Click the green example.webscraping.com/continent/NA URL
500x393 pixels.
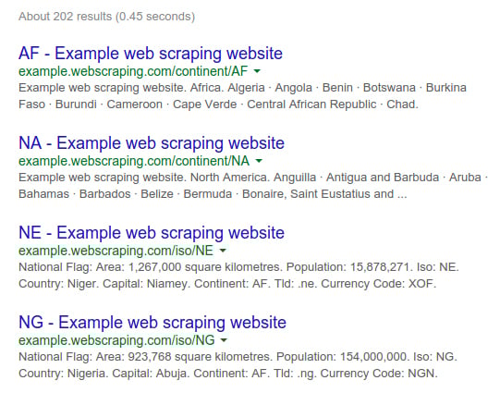pyautogui.click(x=134, y=161)
